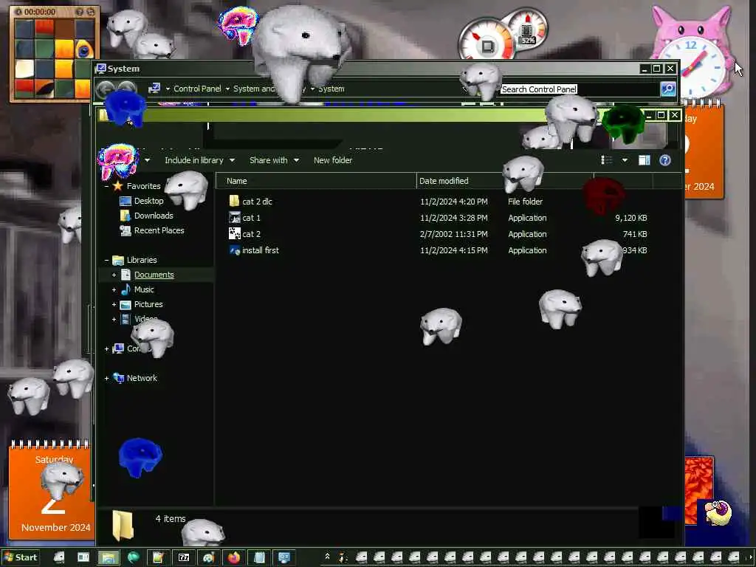Select the Pictures library

pos(148,304)
